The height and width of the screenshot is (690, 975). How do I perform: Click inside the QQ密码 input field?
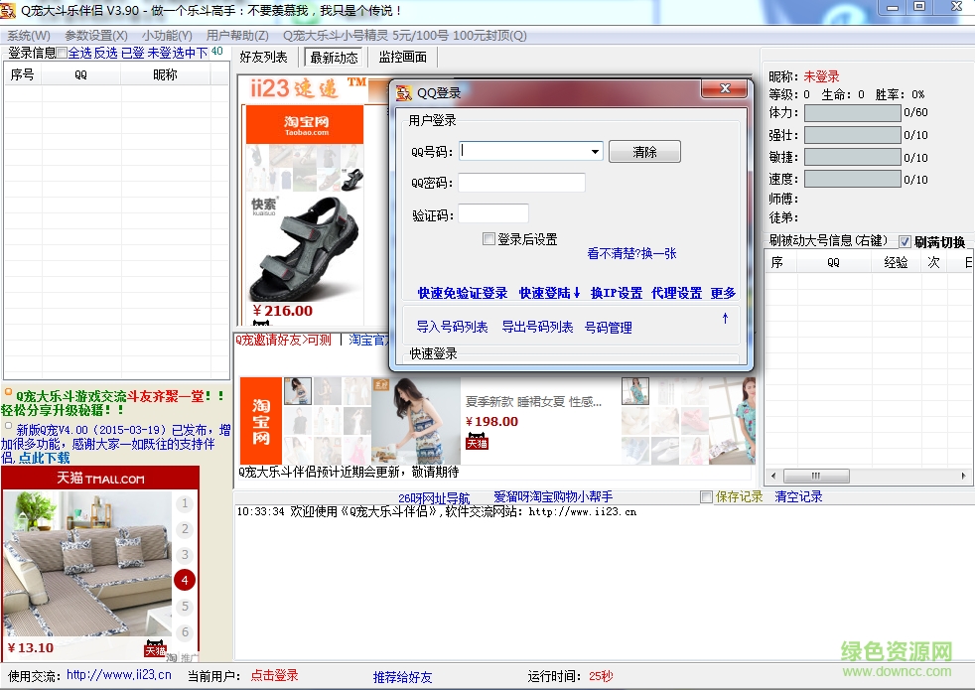tap(521, 182)
